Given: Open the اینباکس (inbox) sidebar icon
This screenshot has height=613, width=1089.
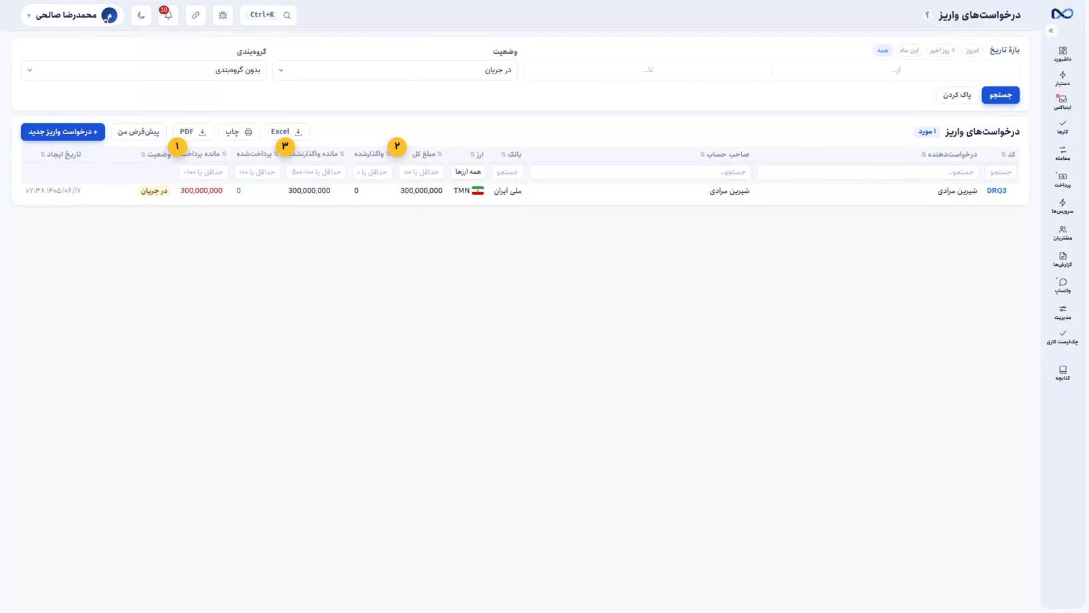Looking at the screenshot, I should 1062,102.
